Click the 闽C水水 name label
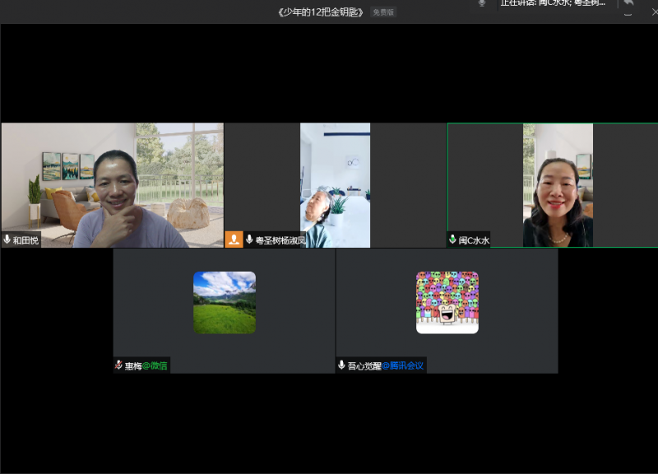This screenshot has height=474, width=658. coord(474,240)
